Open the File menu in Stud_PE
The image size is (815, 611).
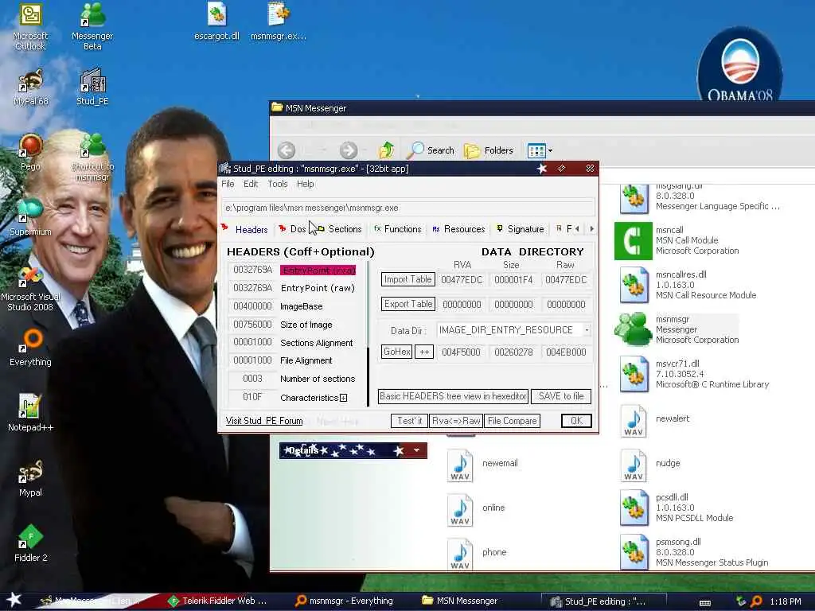(228, 184)
